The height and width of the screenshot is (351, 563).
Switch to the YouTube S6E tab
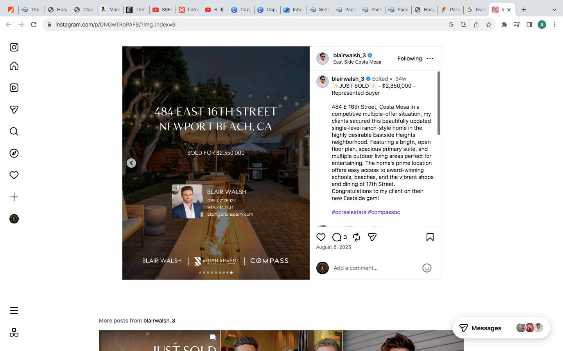point(162,10)
